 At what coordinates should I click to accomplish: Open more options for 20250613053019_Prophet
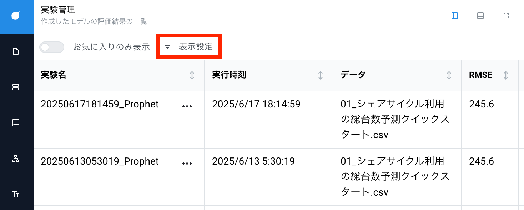coord(187,164)
